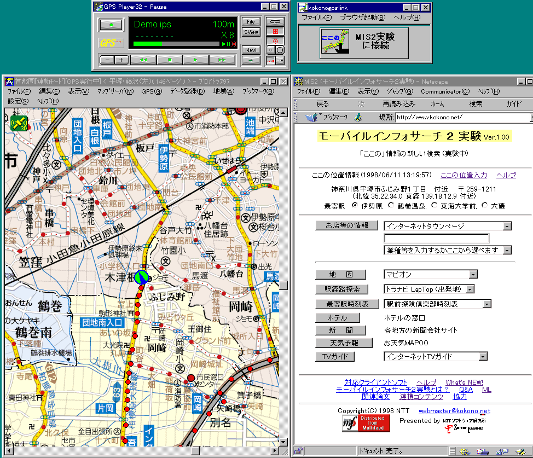Click the plus zoom button in GPS Player
Image resolution: width=533 pixels, height=458 pixels.
[121, 60]
